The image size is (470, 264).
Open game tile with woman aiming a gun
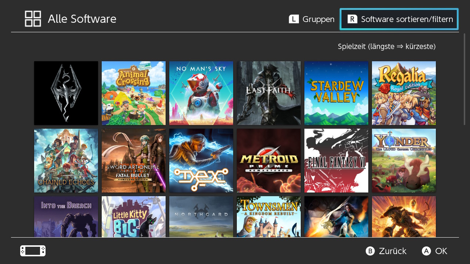[x=336, y=217]
